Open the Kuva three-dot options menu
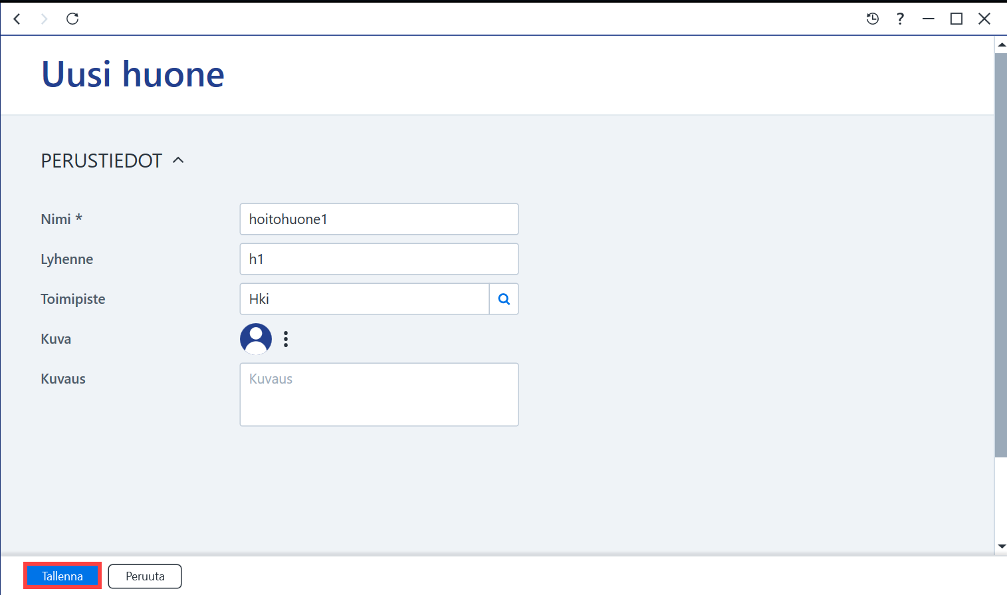 pyautogui.click(x=286, y=339)
